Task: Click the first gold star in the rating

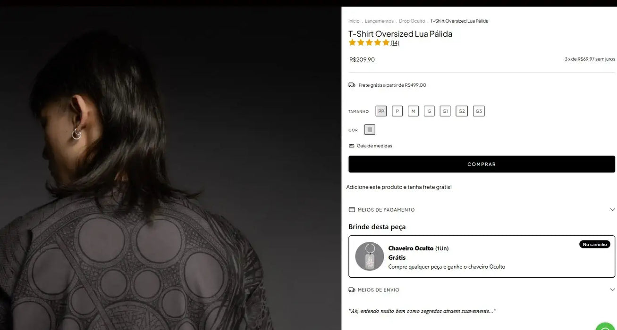Action: tap(352, 42)
